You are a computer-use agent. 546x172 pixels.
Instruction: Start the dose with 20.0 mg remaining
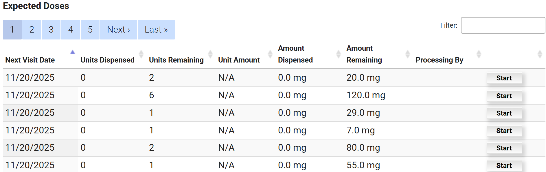click(504, 78)
